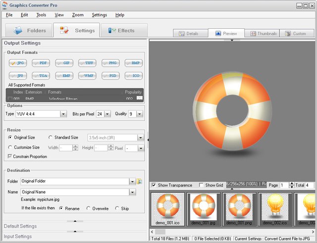Expand the Bits per Pixel dropdown
The image size is (317, 243).
tap(107, 114)
